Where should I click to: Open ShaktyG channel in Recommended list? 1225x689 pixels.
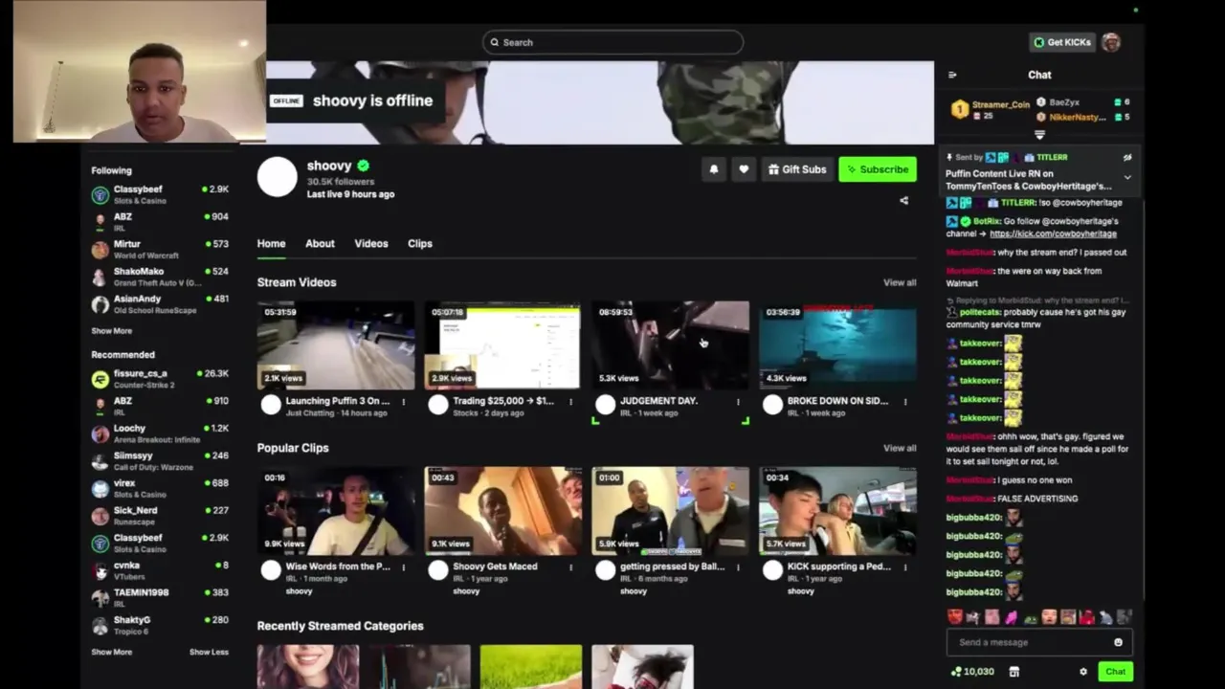point(160,625)
